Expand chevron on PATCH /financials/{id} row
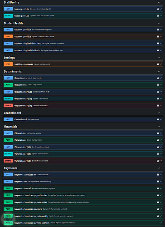Image resolution: width=165 pixels, height=227 pixels. pyautogui.click(x=161, y=154)
